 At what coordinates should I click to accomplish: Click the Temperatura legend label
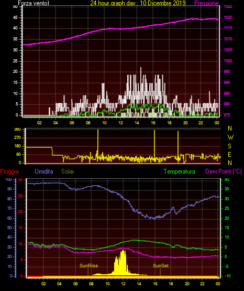pos(180,171)
